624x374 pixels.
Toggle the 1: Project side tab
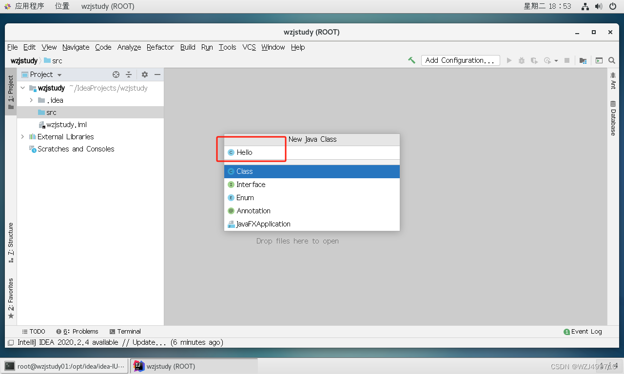click(11, 92)
